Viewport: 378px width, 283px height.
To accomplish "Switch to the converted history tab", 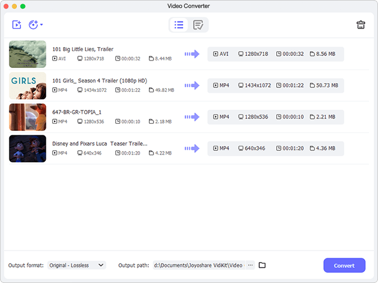I will [x=198, y=25].
